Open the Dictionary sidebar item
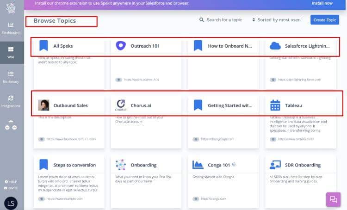The height and width of the screenshot is (210, 347). 11,77
